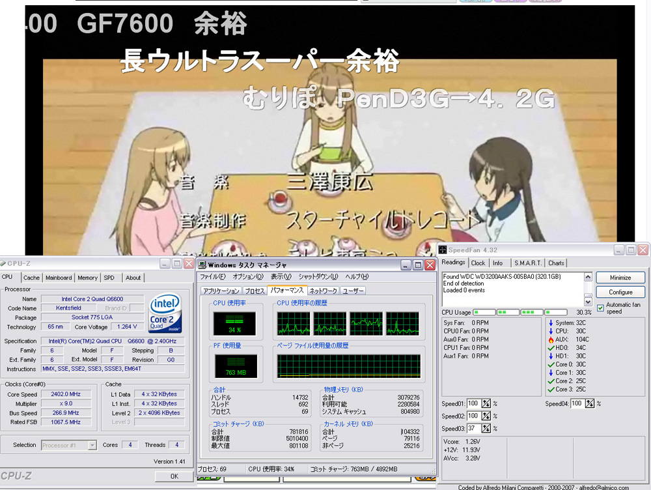Open the Processor #1 selection dropdown
This screenshot has height=490, width=651.
[92, 445]
